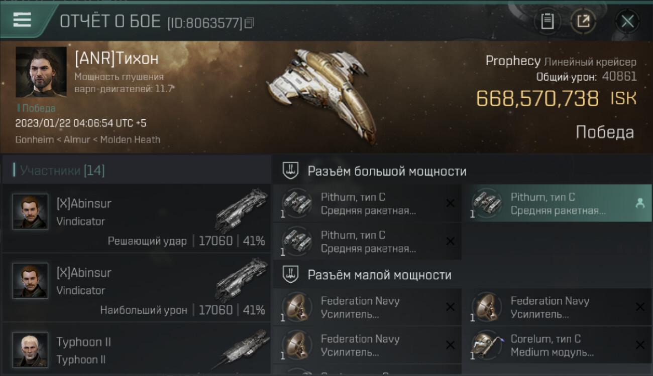Click the pilot icon on highlighted Pithum

click(x=640, y=203)
